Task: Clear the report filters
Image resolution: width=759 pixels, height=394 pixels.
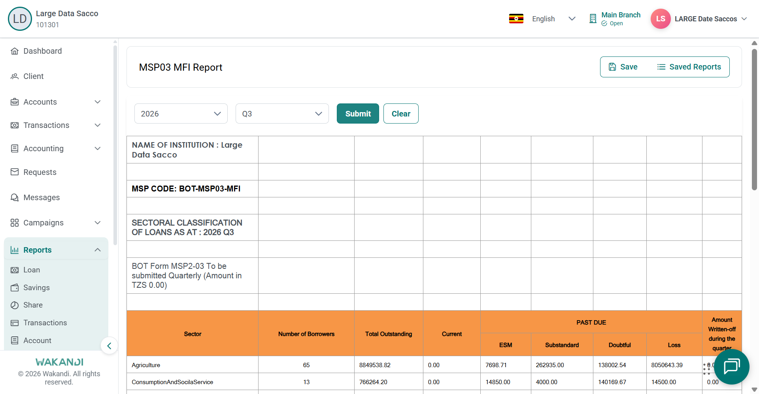Action: tap(401, 114)
